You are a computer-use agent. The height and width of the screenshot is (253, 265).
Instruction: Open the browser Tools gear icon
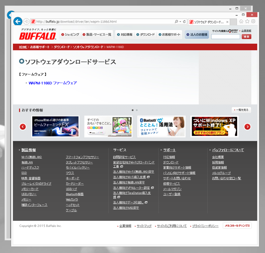click(253, 21)
